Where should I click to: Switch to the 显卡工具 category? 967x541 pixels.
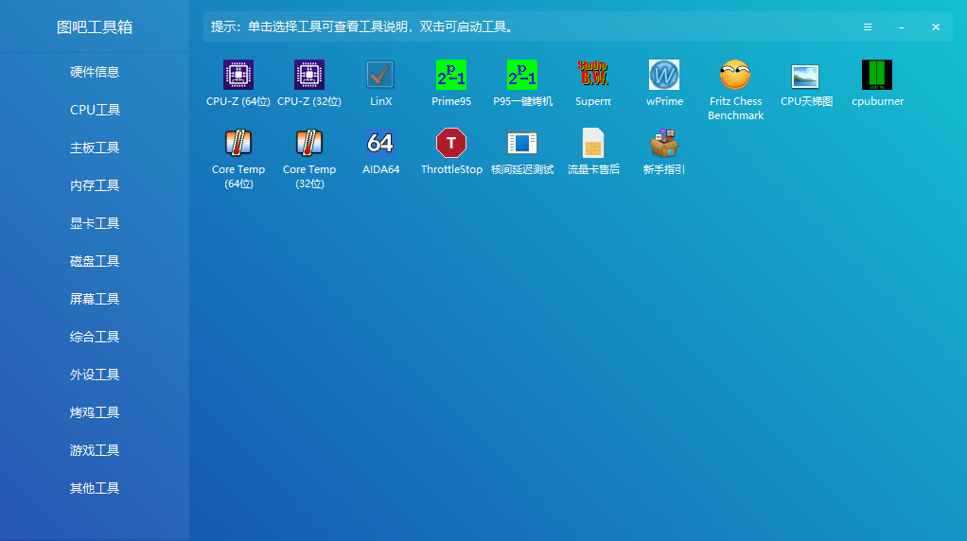pyautogui.click(x=95, y=223)
